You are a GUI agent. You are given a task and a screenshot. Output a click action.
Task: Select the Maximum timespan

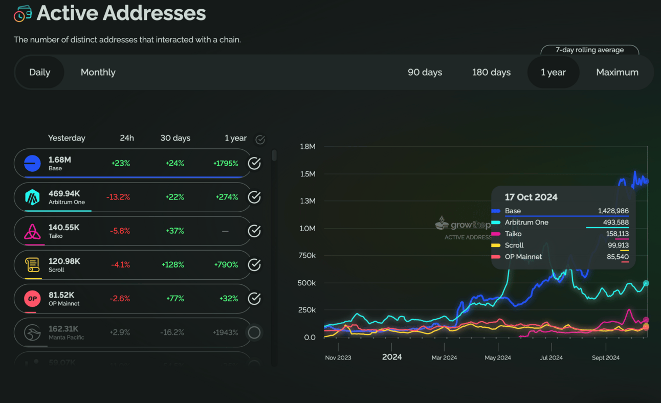[617, 73]
